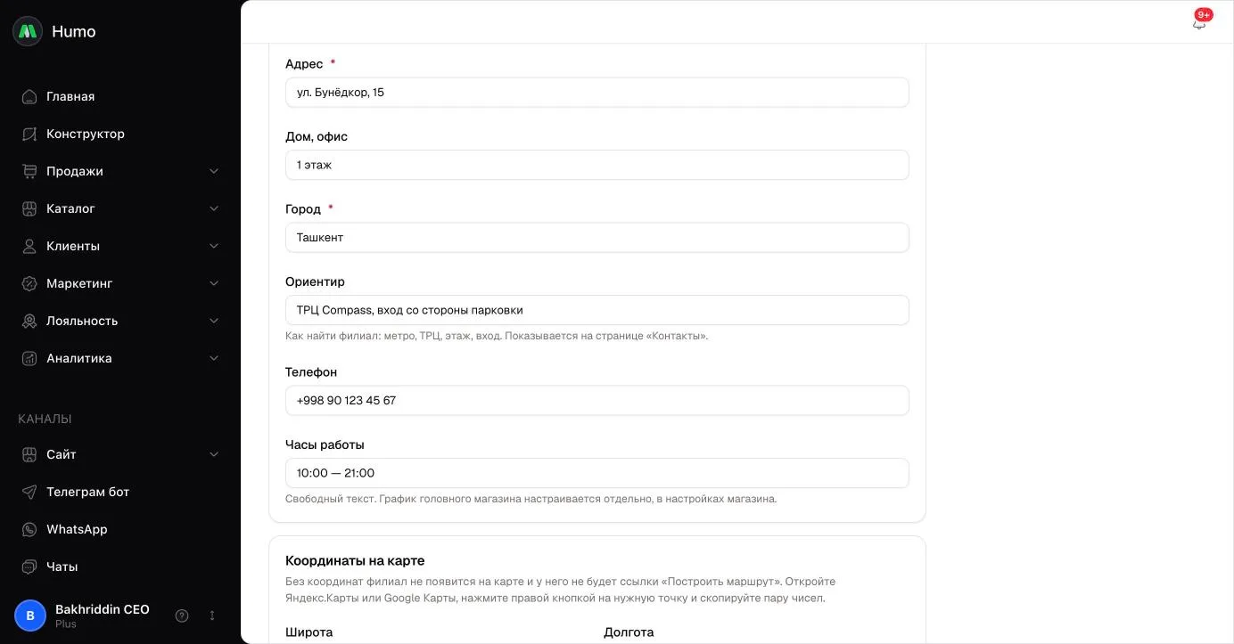Screen dimensions: 1234x644
Task: Open help question mark icon
Action: coord(182,615)
